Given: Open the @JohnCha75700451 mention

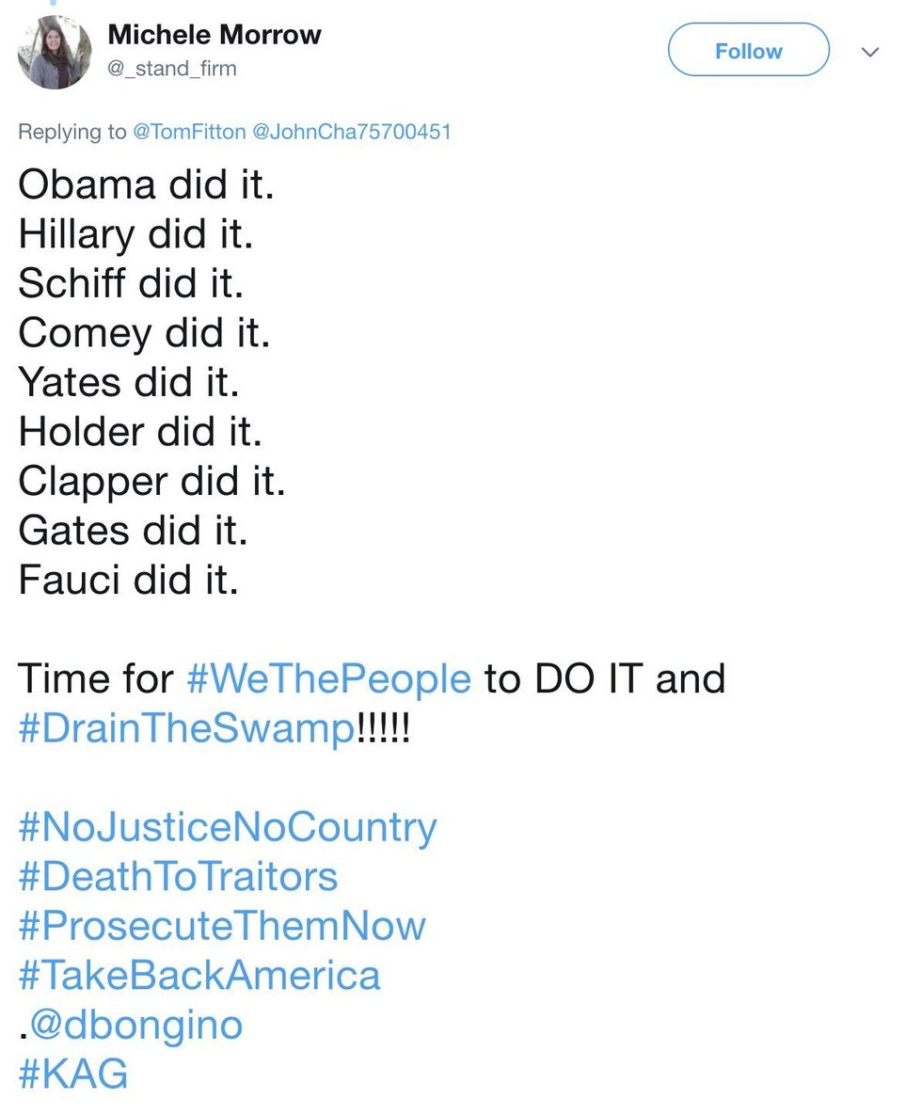Looking at the screenshot, I should [x=351, y=132].
